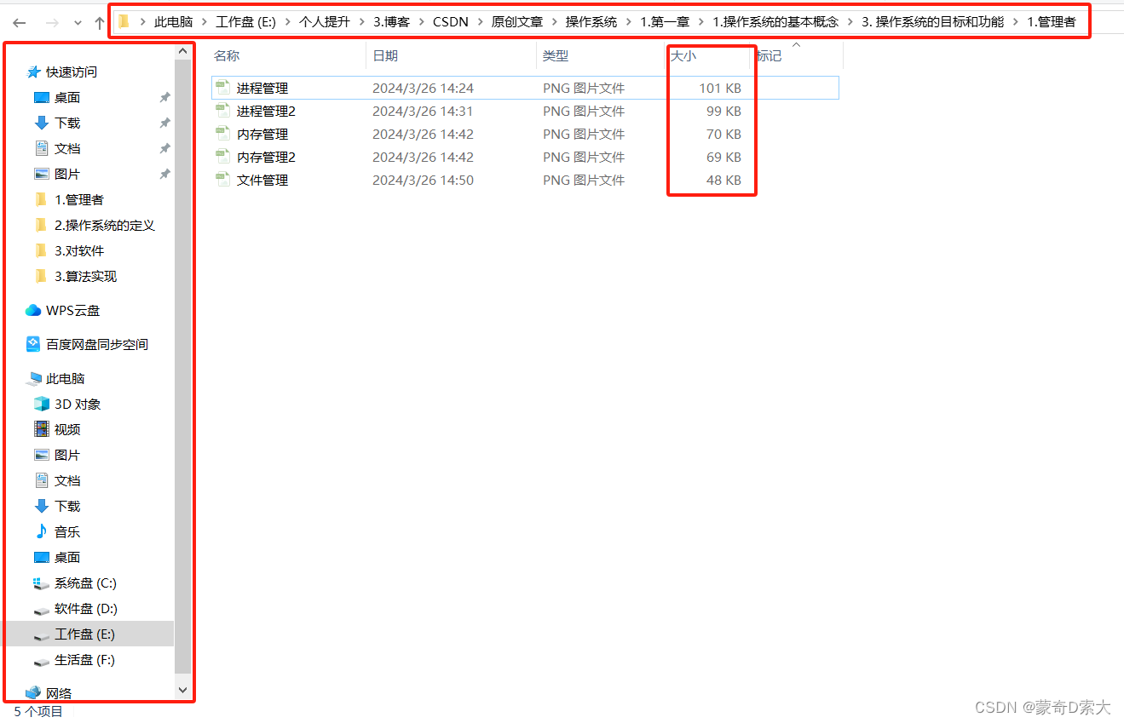Click PNG icon of 进程管理 file

pyautogui.click(x=223, y=88)
